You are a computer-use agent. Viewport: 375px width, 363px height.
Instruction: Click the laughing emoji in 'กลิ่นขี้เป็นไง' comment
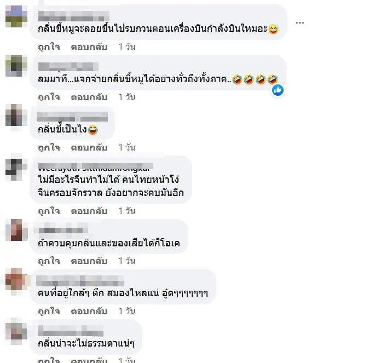(93, 130)
